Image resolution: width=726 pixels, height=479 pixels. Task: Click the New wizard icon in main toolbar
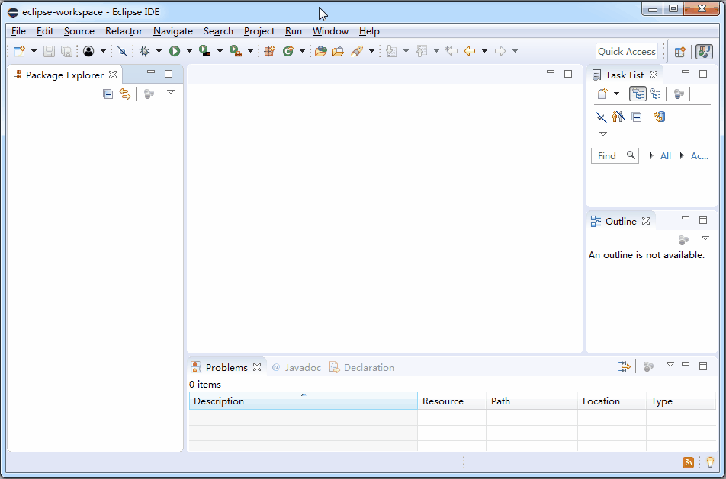[20, 51]
